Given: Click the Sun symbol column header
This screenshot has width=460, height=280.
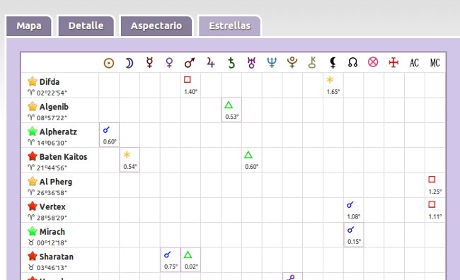Looking at the screenshot, I should 109,63.
